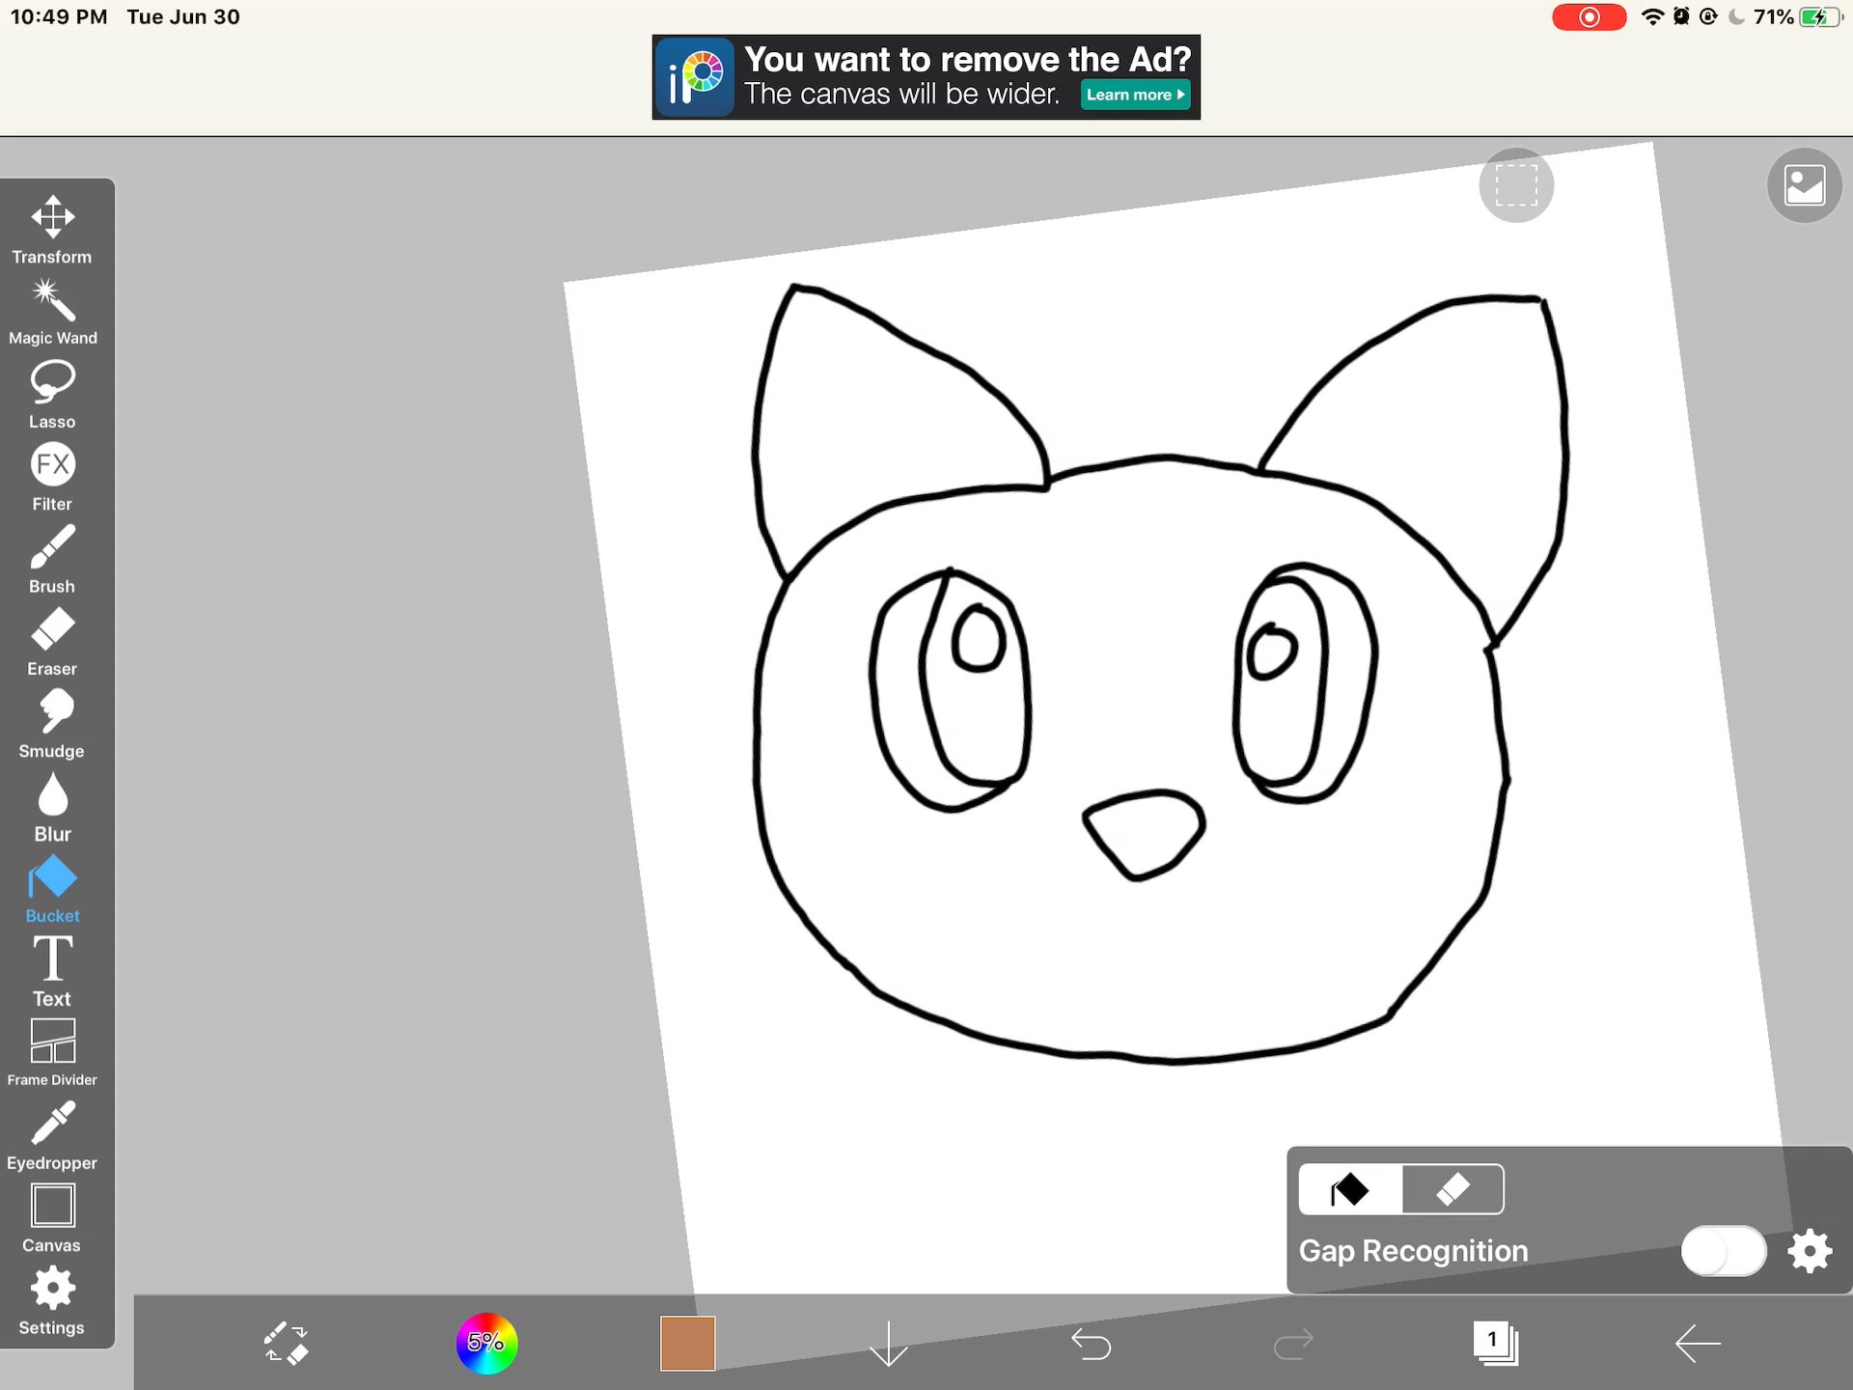Open Gap Recognition settings gear
1853x1390 pixels.
[1810, 1251]
